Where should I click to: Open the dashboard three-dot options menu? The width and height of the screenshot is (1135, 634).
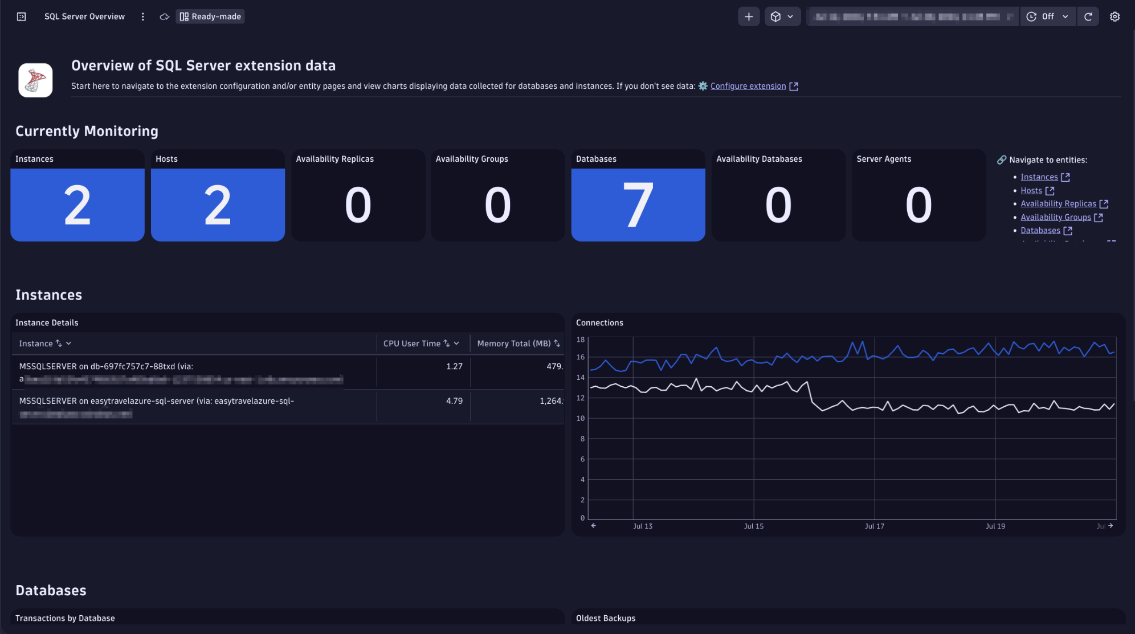tap(142, 17)
